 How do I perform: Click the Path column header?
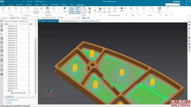(x=31, y=24)
